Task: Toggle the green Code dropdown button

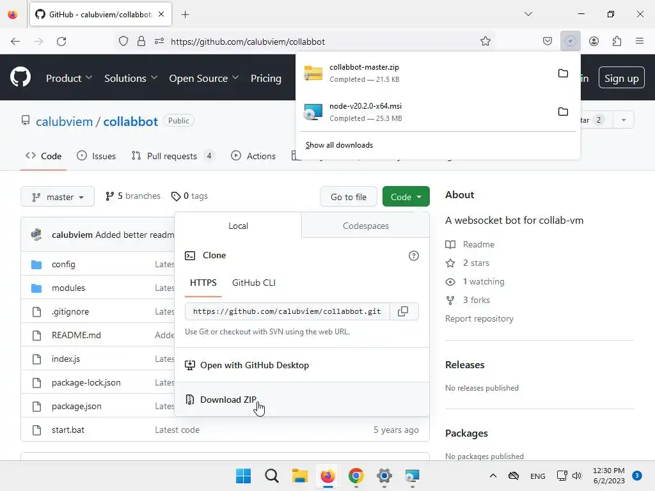Action: coord(406,197)
